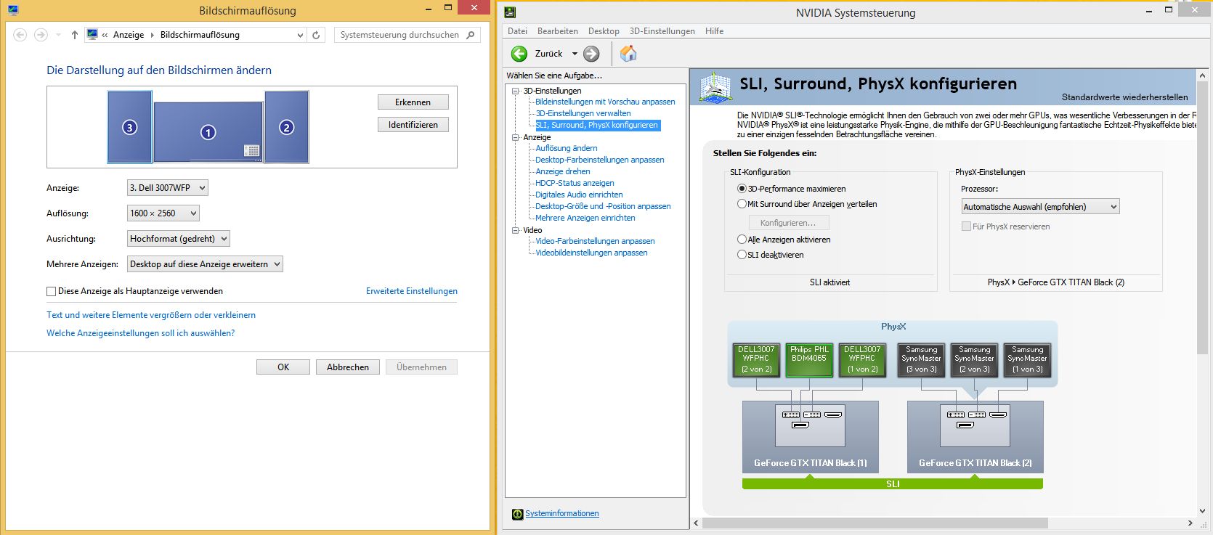Open the Auflösung dropdown 1600 × 2560
1213x535 pixels.
[163, 213]
